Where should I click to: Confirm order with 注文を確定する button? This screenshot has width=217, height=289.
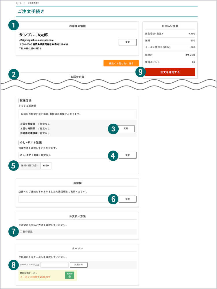pyautogui.click(x=170, y=72)
